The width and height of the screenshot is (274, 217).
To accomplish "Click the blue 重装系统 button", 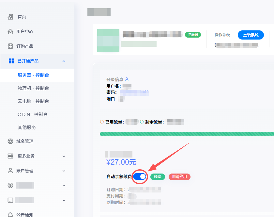I will 251,35.
